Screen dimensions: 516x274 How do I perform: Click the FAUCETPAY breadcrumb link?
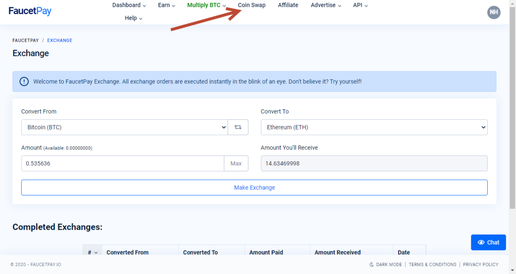(25, 40)
